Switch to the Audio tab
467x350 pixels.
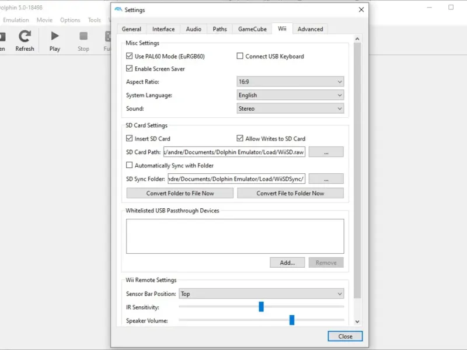(x=194, y=29)
